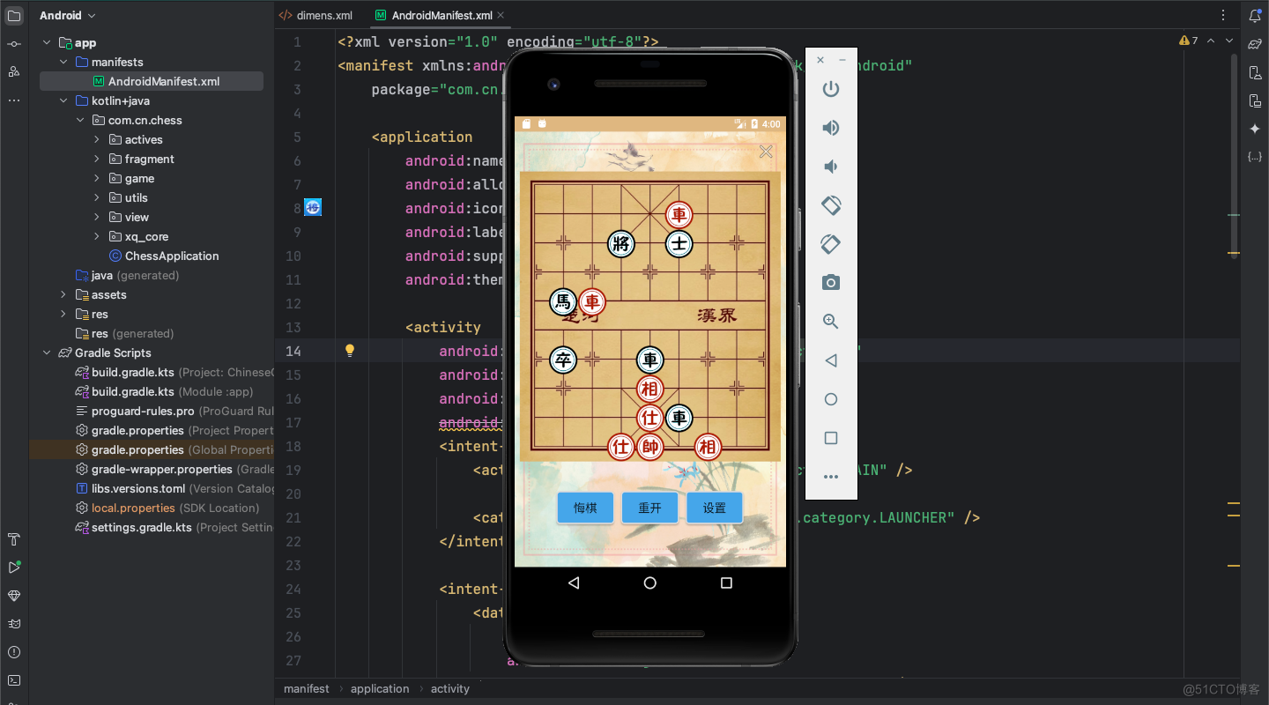The height and width of the screenshot is (705, 1269).
Task: Select the black 馬 chess piece
Action: (x=563, y=302)
